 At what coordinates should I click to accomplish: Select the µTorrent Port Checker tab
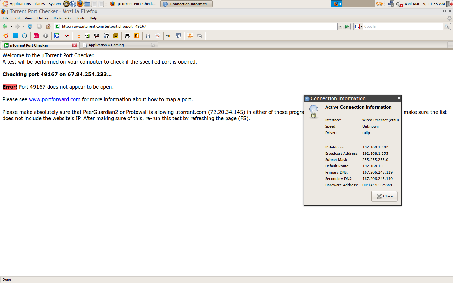pyautogui.click(x=40, y=45)
